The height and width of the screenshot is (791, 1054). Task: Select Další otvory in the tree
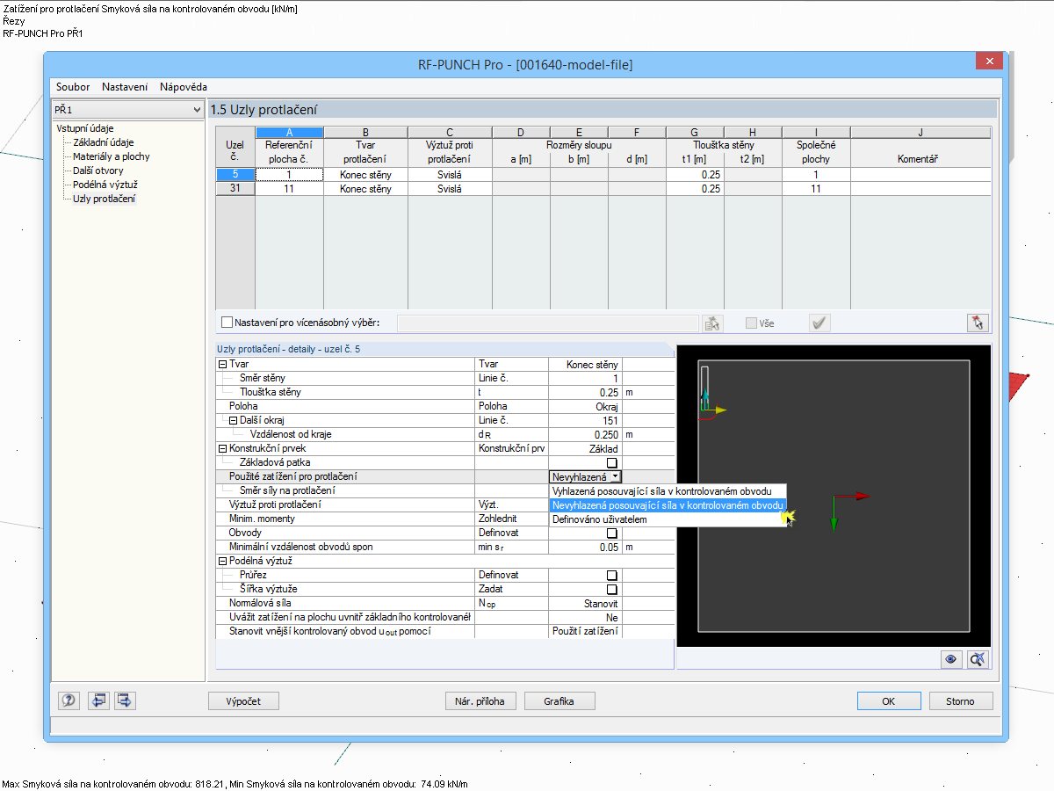[98, 171]
